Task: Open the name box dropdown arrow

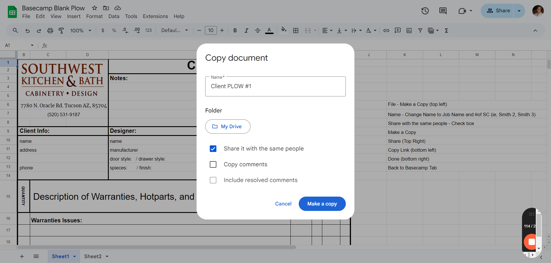Action: 32,45
